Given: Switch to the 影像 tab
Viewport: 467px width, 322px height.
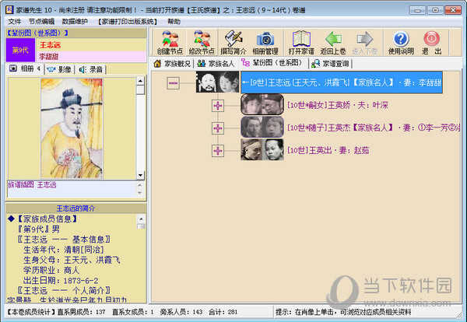Looking at the screenshot, I should coord(59,69).
